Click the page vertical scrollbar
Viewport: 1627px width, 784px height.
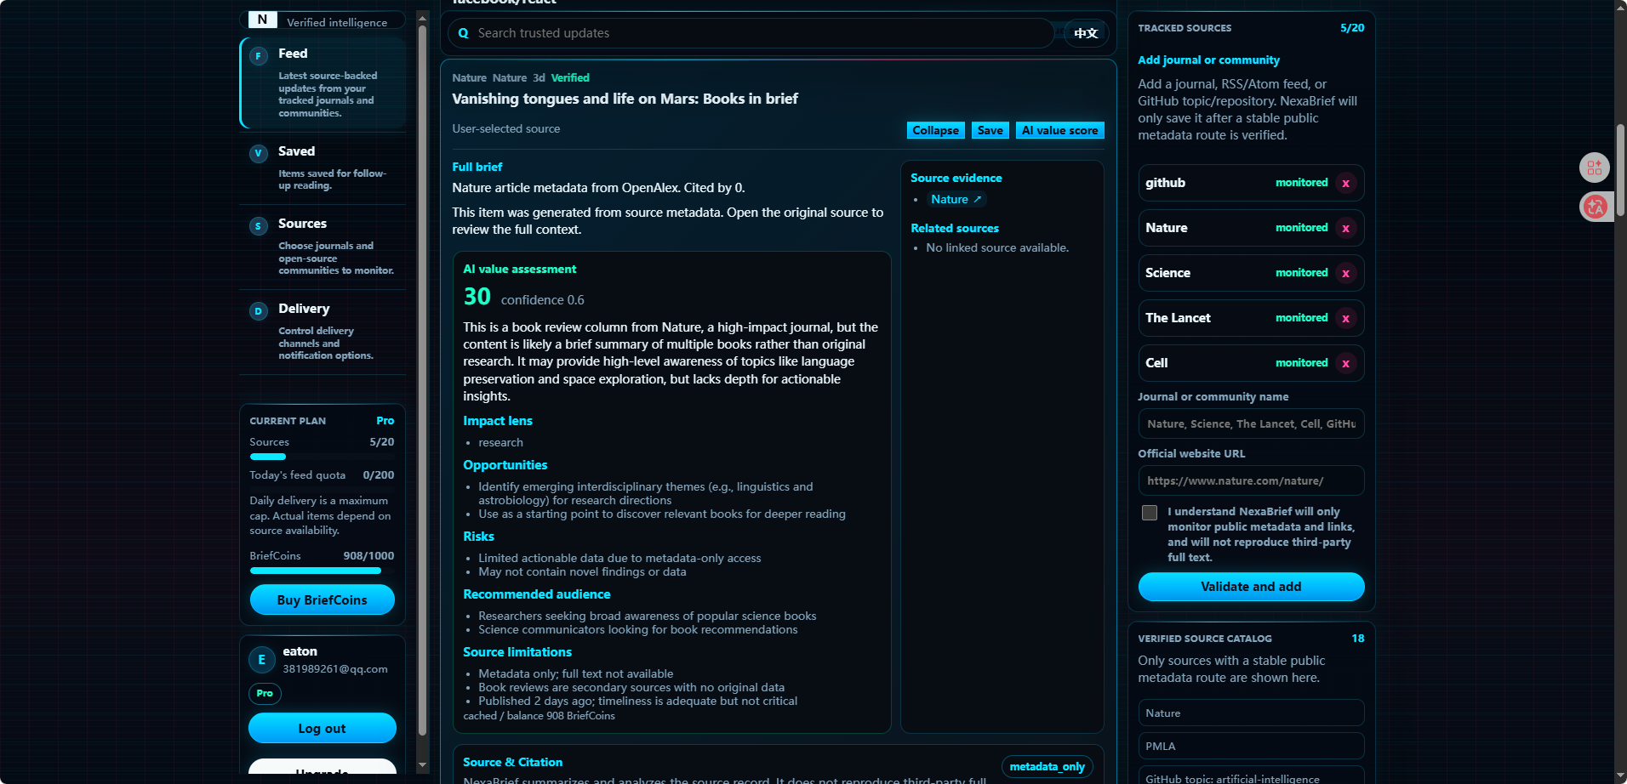(1621, 169)
